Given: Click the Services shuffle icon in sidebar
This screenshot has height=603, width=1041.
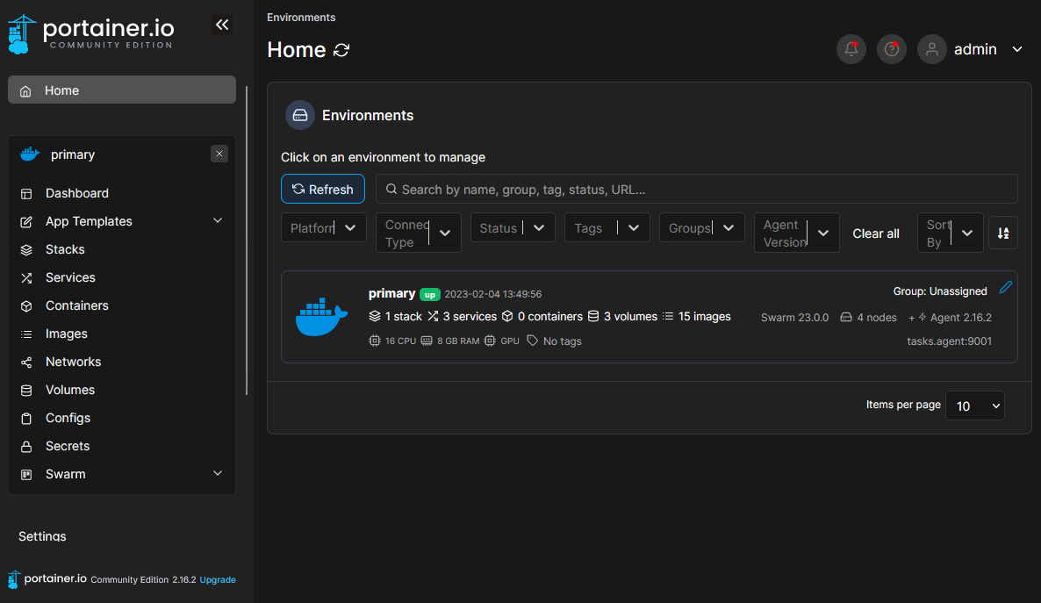Looking at the screenshot, I should [x=26, y=278].
